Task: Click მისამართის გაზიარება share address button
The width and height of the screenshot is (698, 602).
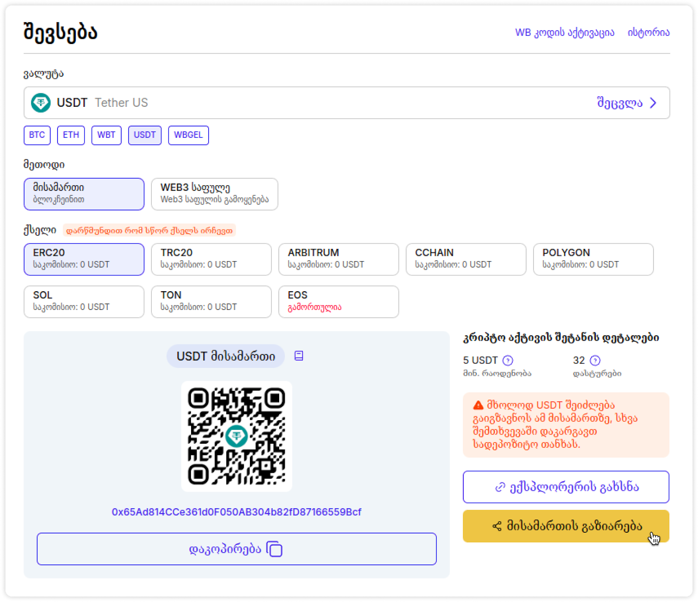Action: 566,526
